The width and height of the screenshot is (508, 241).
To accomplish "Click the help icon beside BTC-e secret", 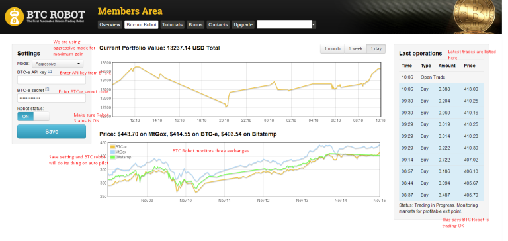I will click(x=48, y=89).
